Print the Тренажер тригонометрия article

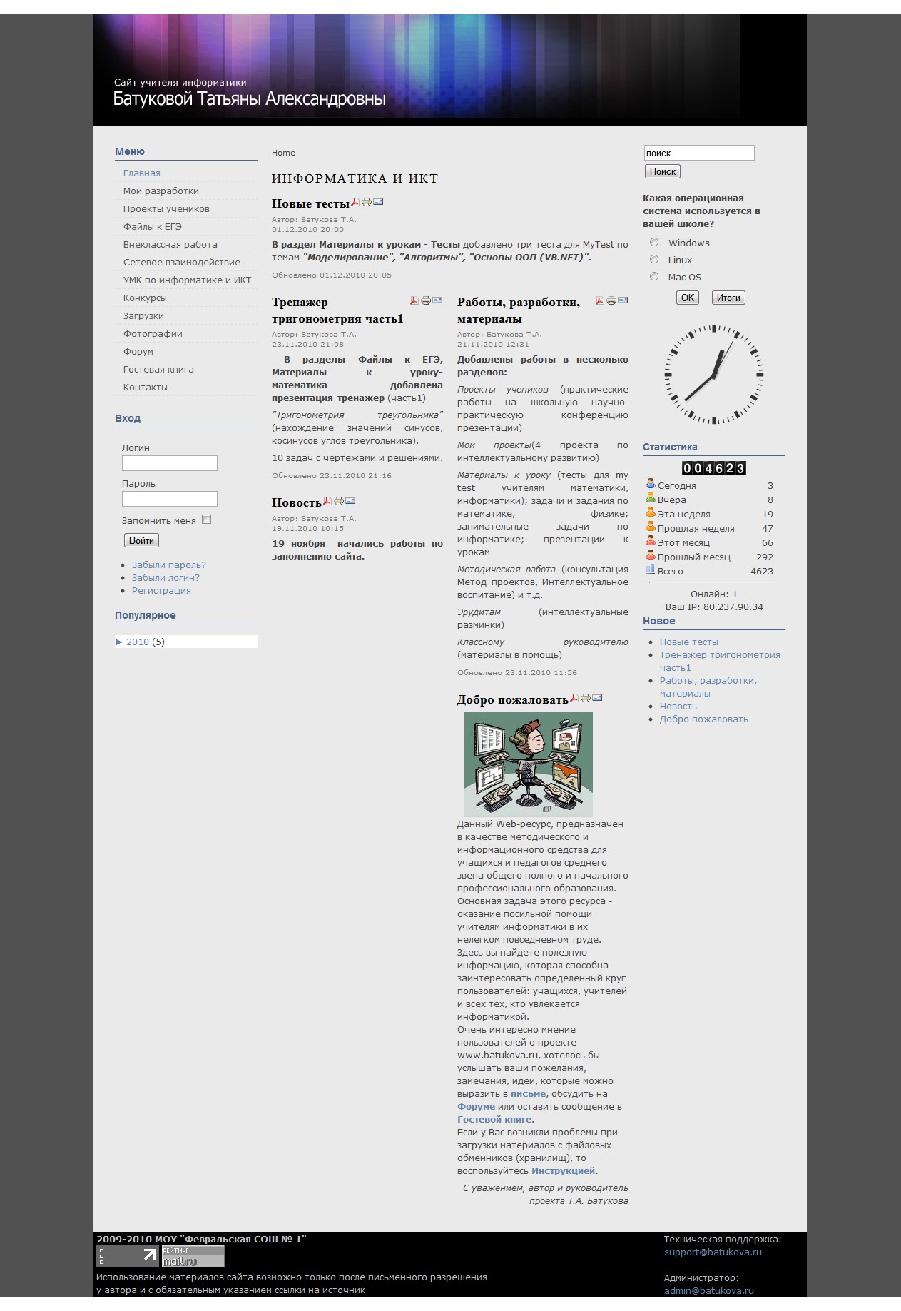coord(426,300)
